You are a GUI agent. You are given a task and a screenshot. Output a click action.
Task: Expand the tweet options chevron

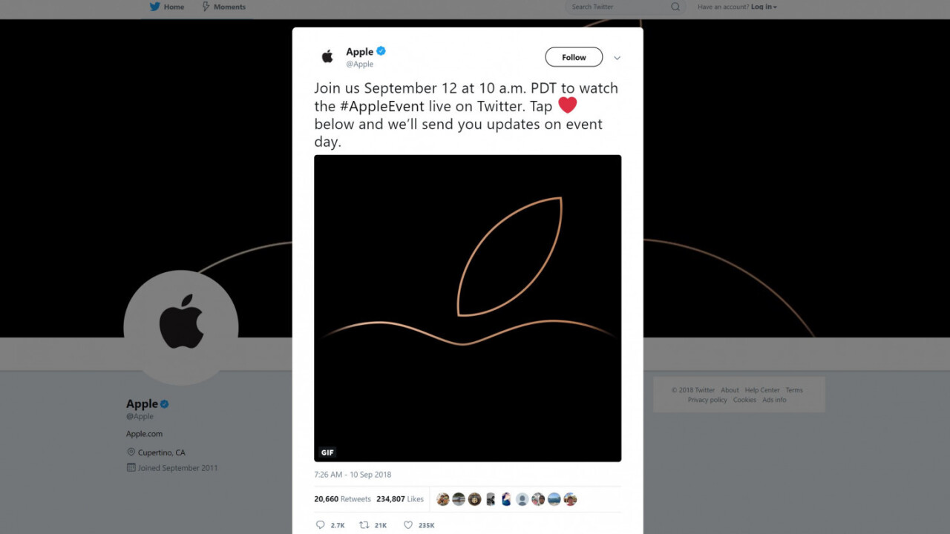click(617, 58)
